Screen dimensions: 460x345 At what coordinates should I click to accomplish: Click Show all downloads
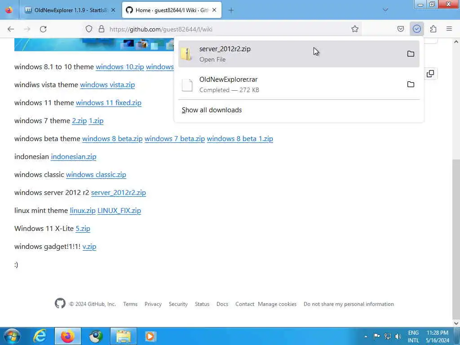(x=212, y=110)
